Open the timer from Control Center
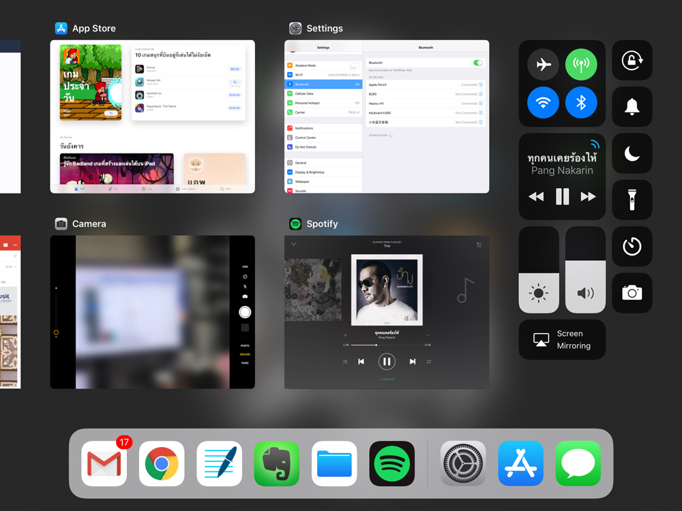The image size is (682, 511). (632, 246)
